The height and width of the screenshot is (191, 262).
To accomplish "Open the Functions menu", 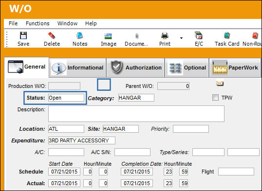I will (37, 23).
